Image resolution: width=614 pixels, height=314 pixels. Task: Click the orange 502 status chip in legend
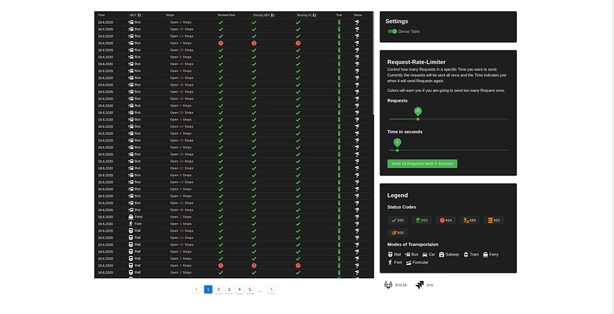[x=494, y=220]
